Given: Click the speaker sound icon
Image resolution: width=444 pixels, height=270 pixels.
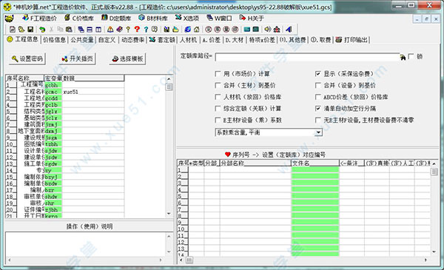Looking at the screenshot, I should (268, 29).
